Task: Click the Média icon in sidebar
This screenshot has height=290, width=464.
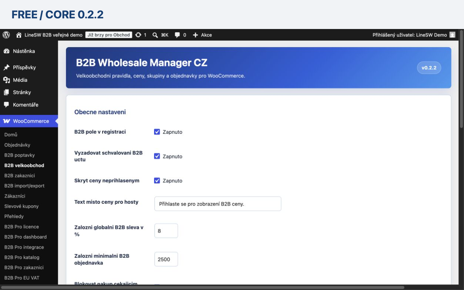Action: (6, 80)
